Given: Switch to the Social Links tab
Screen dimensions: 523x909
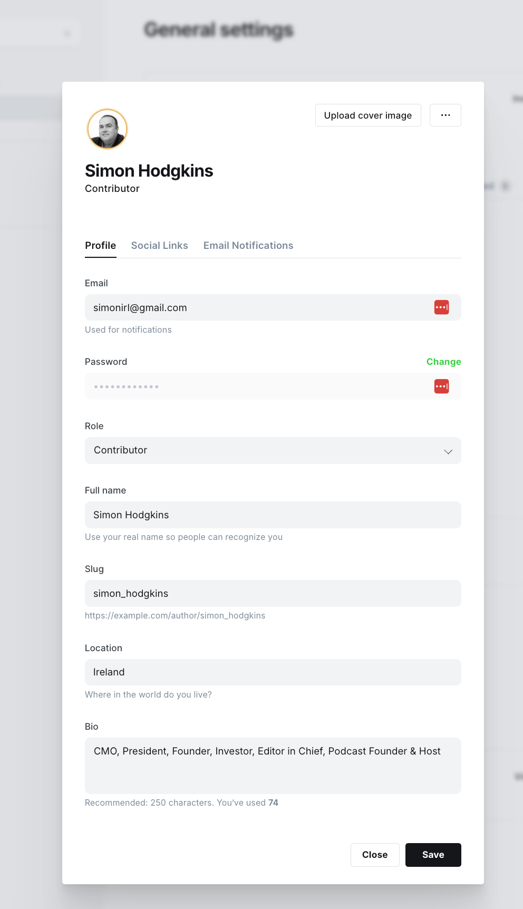Looking at the screenshot, I should [160, 246].
